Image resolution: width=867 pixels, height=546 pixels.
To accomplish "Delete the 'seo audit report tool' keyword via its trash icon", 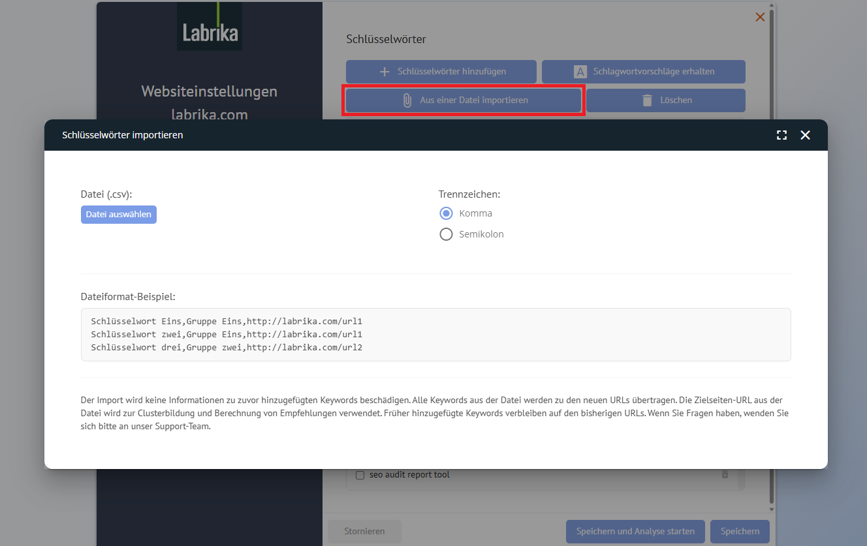I will pos(725,475).
